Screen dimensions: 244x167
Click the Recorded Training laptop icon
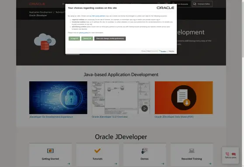(192, 151)
